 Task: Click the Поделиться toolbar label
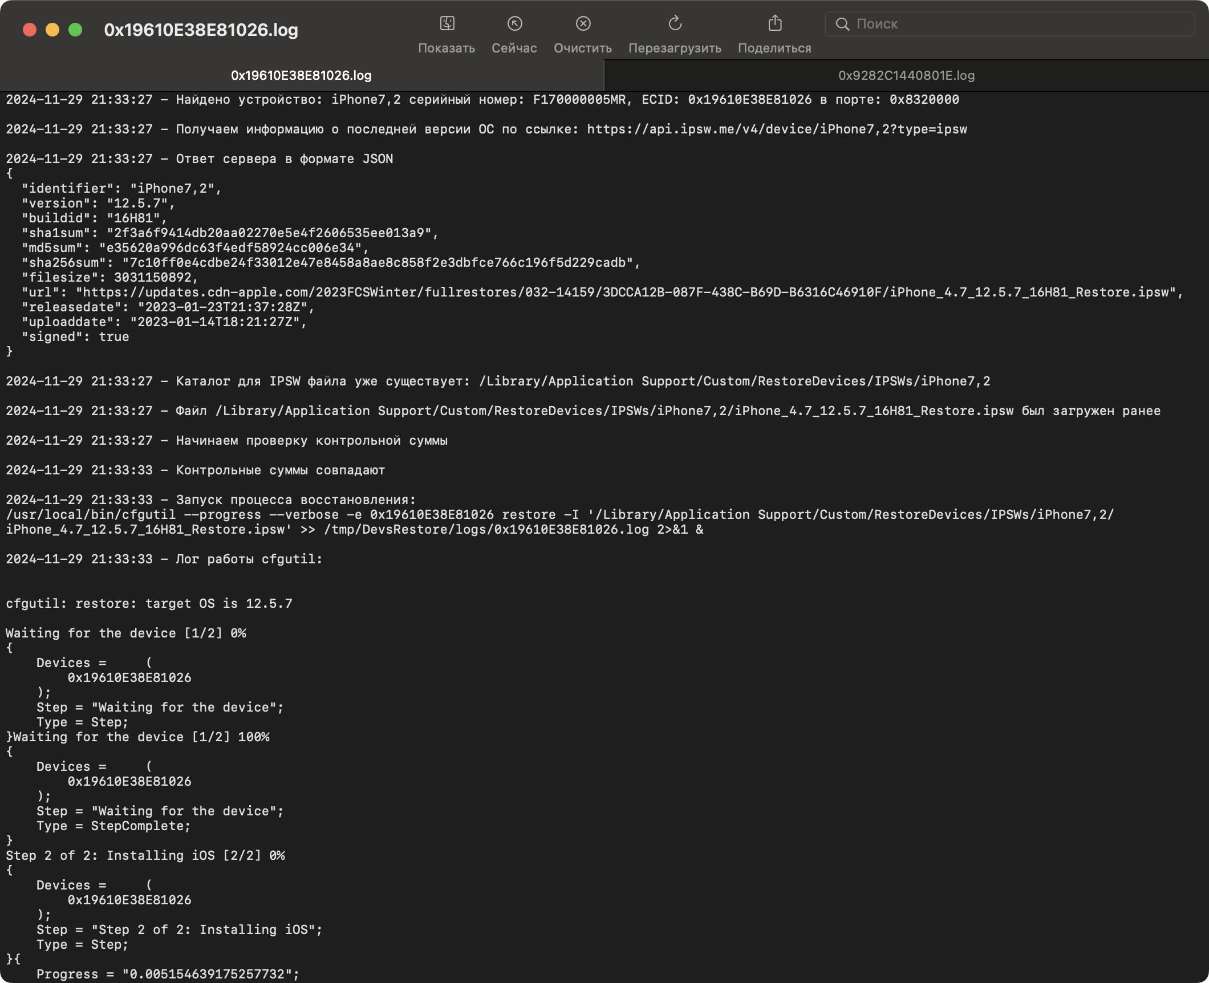(x=774, y=48)
